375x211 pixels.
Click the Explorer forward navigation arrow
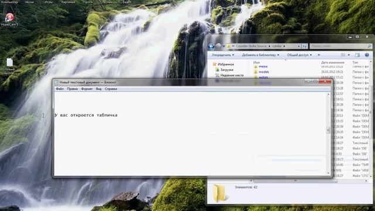[219, 46]
